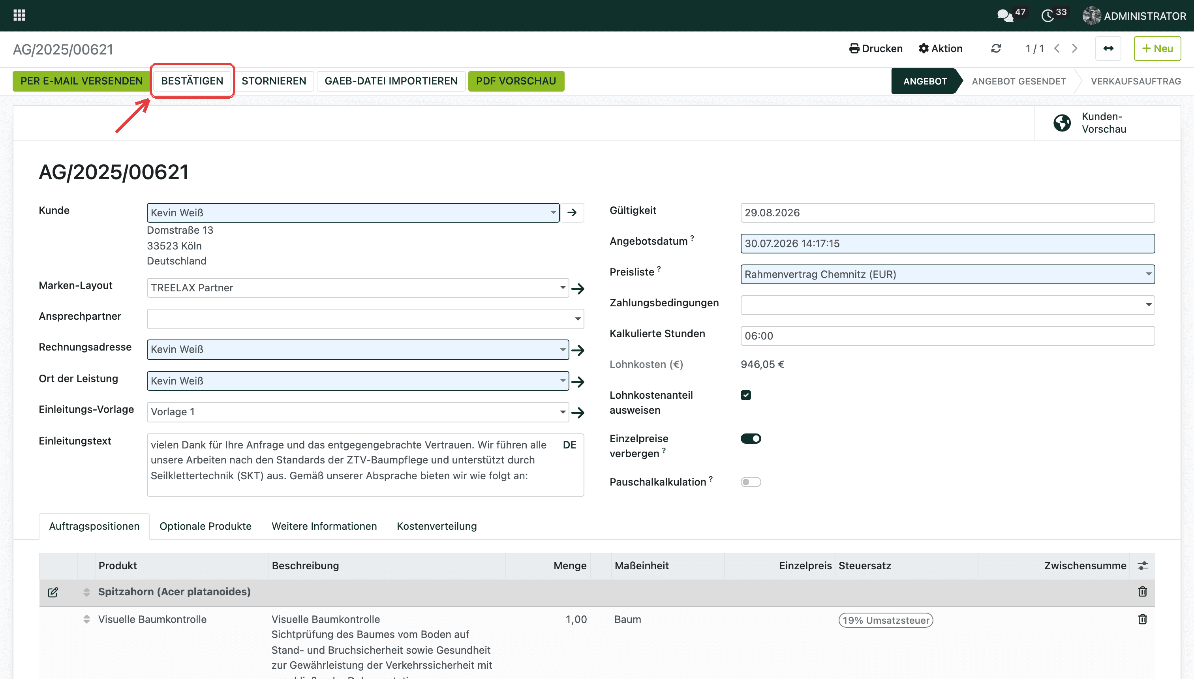This screenshot has height=679, width=1194.
Task: Click the Menge value 1,00
Action: click(x=576, y=619)
